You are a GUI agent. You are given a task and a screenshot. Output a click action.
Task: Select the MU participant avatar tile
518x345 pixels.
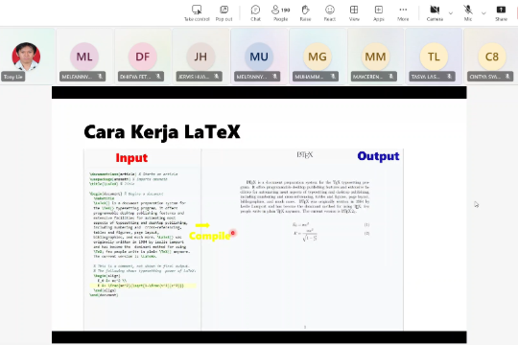(x=259, y=57)
